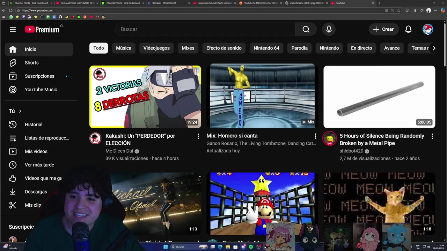The height and width of the screenshot is (251, 447).
Task: Open Mis vídeos in the sidebar
Action: [39, 151]
